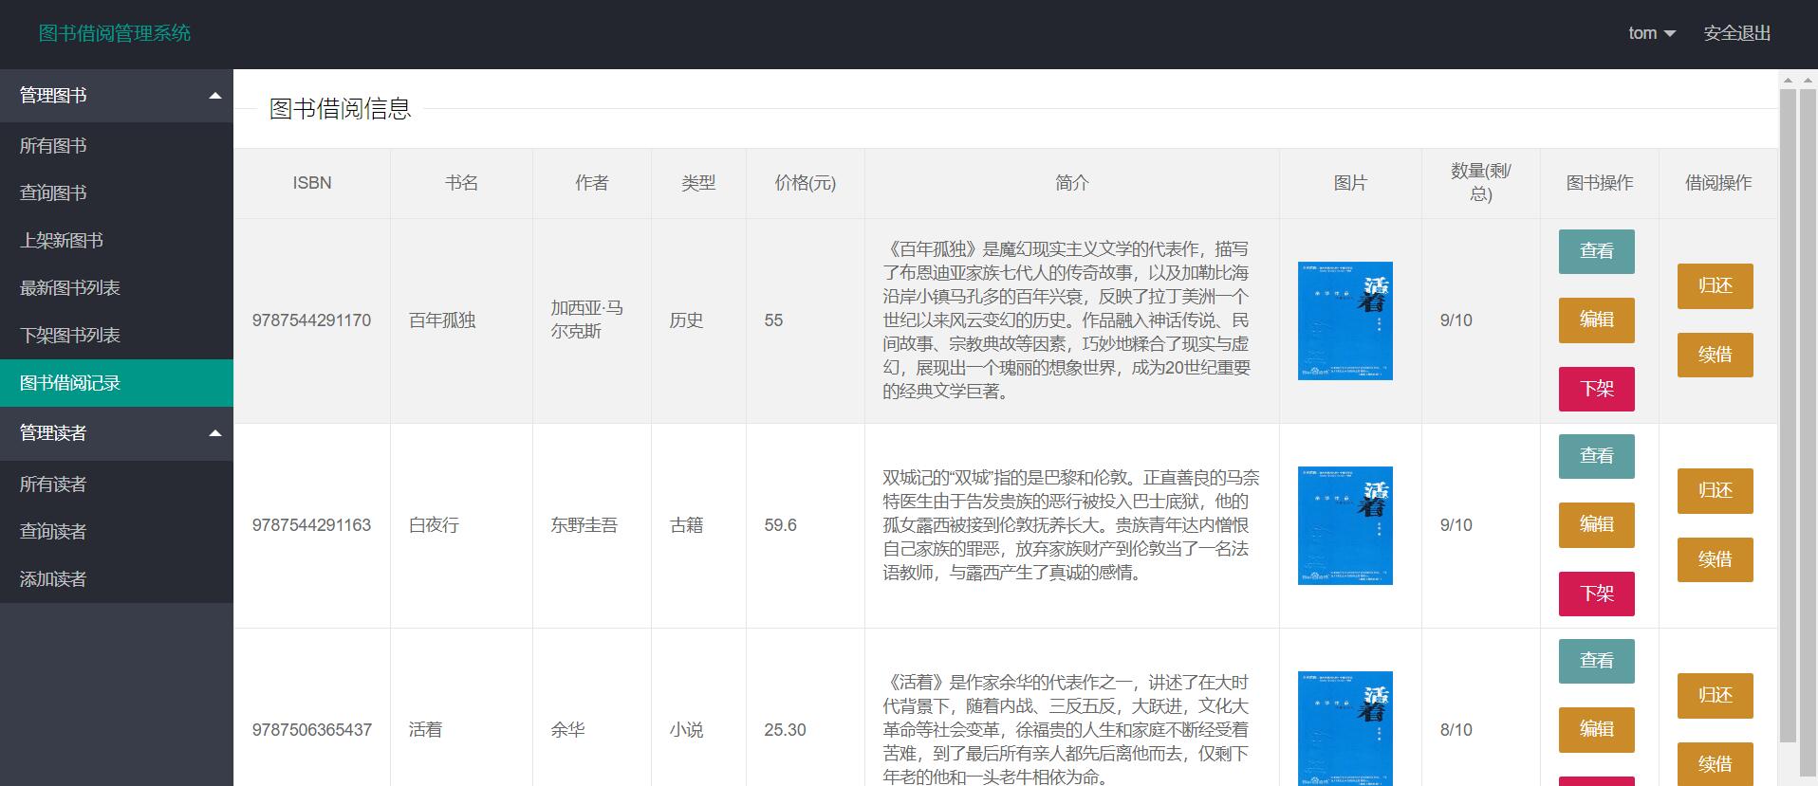Click the 借阅操作 column header
Screen dimensions: 1818x786
[x=1718, y=183]
